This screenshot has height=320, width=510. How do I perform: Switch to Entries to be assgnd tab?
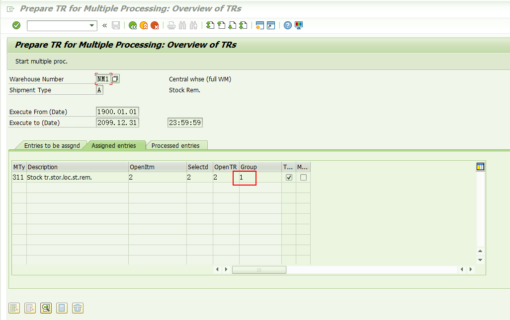pos(52,145)
